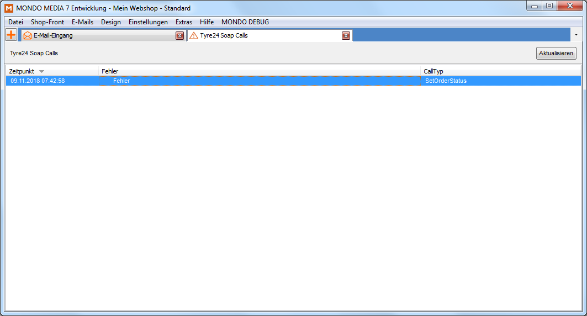Select the SetOrderStatus row from 09.11.2018

293,81
